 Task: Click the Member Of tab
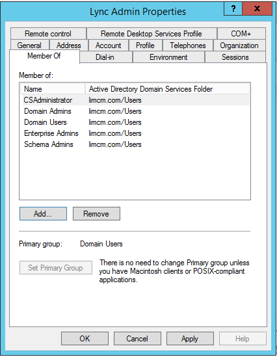pos(44,56)
